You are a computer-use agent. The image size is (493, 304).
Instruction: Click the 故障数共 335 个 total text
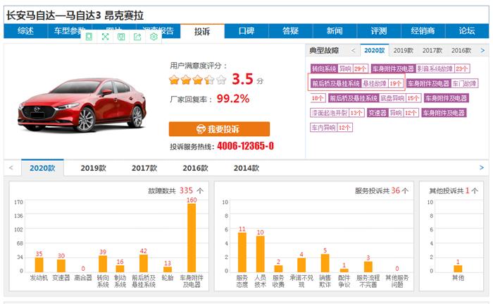click(176, 190)
